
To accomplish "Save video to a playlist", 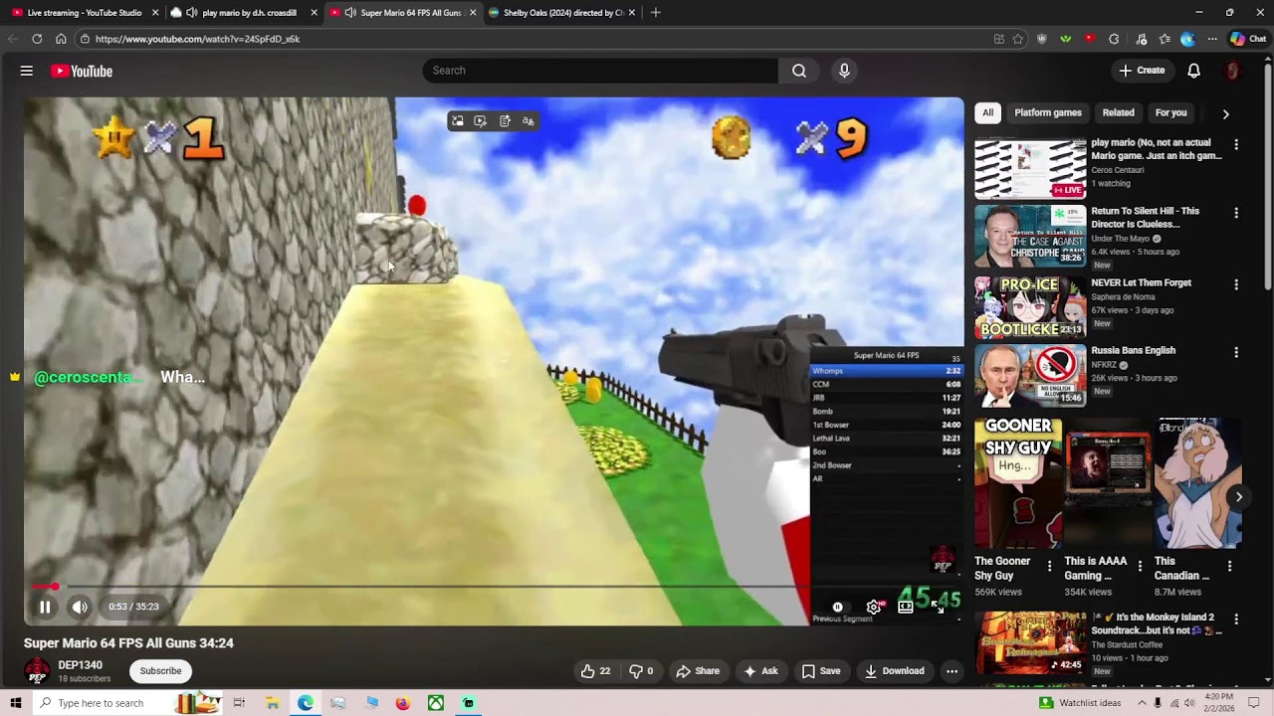I will point(821,671).
